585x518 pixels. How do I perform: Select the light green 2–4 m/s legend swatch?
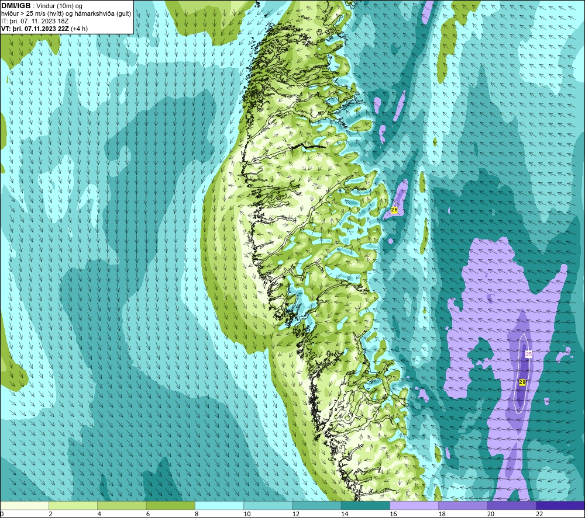pos(73,505)
